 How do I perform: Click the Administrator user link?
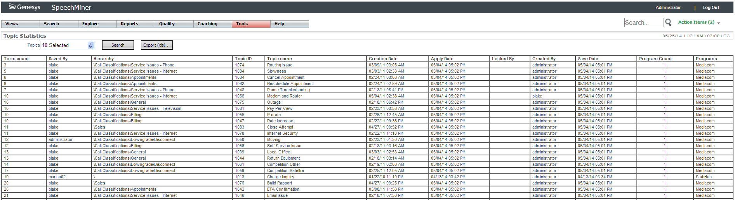(x=668, y=7)
